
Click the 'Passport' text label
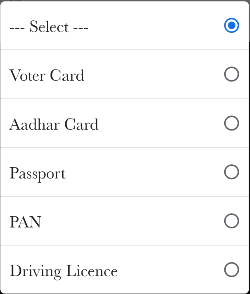[x=37, y=173]
